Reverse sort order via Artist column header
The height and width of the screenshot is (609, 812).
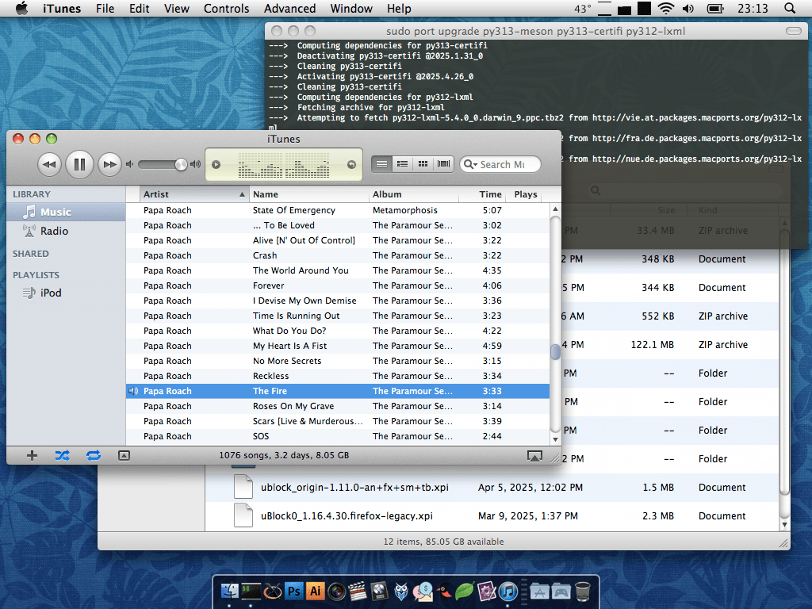[194, 194]
